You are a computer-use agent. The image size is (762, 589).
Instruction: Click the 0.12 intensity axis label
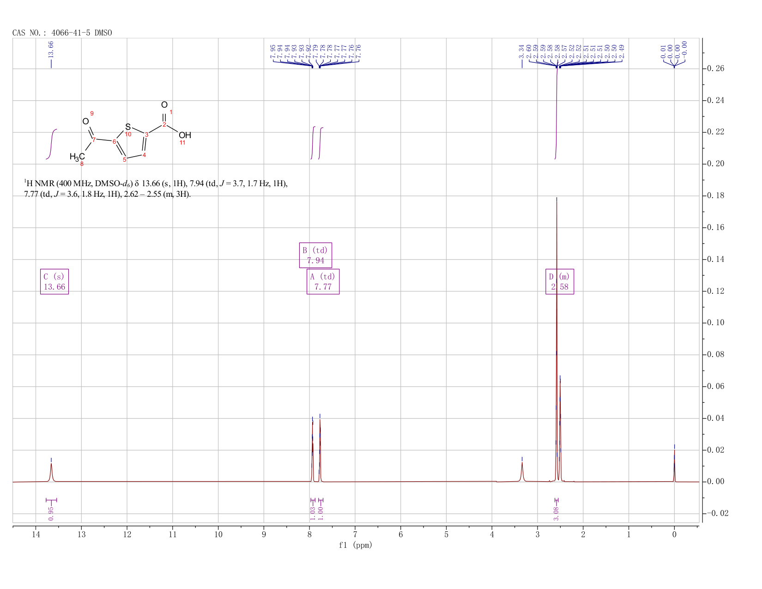[715, 291]
